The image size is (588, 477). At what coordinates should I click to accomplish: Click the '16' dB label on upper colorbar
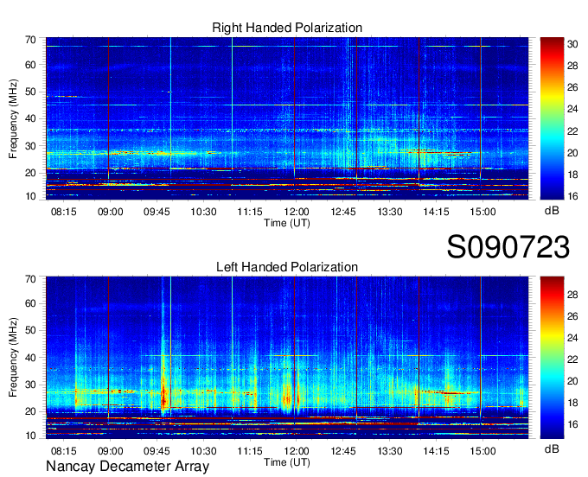[x=572, y=196]
